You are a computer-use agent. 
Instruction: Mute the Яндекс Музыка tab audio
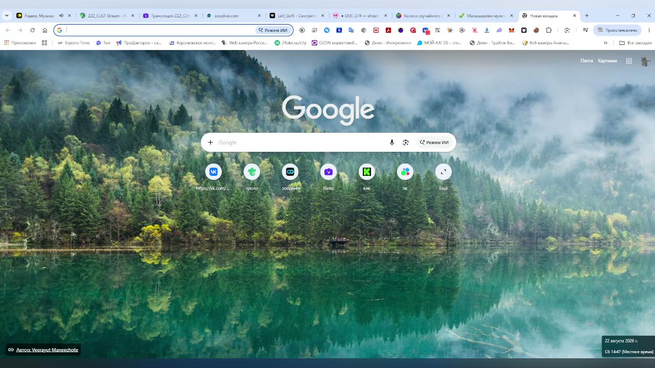[61, 16]
